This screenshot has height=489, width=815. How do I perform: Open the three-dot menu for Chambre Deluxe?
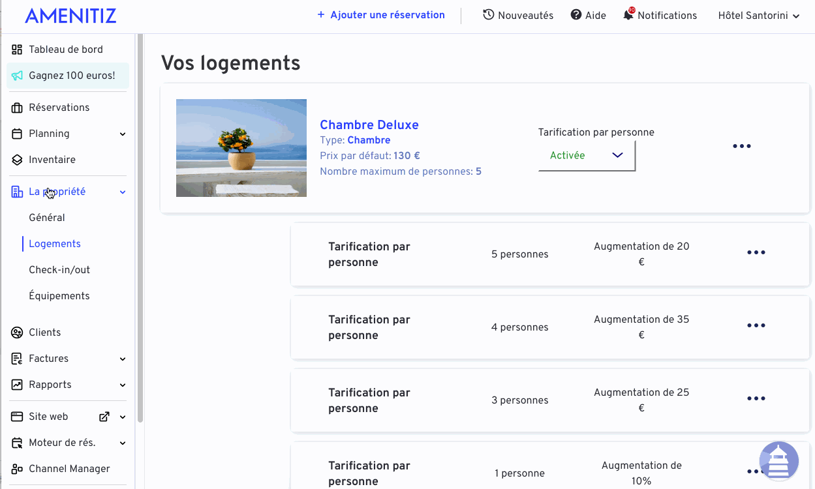742,146
